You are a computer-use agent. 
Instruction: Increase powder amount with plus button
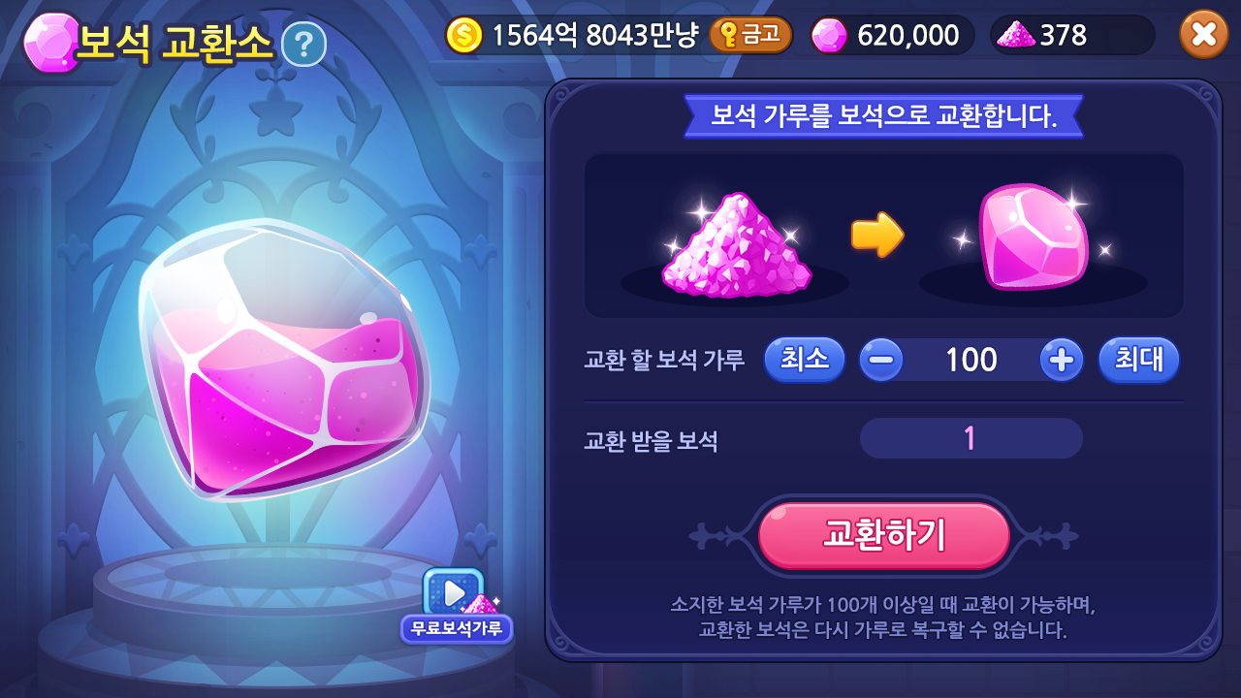[x=1062, y=360]
